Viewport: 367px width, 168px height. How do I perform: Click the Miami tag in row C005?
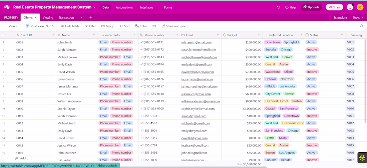(288, 72)
